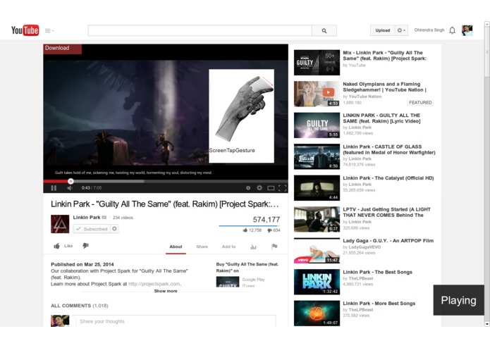
Task: Click the YouTube logo
Action: coord(25,30)
